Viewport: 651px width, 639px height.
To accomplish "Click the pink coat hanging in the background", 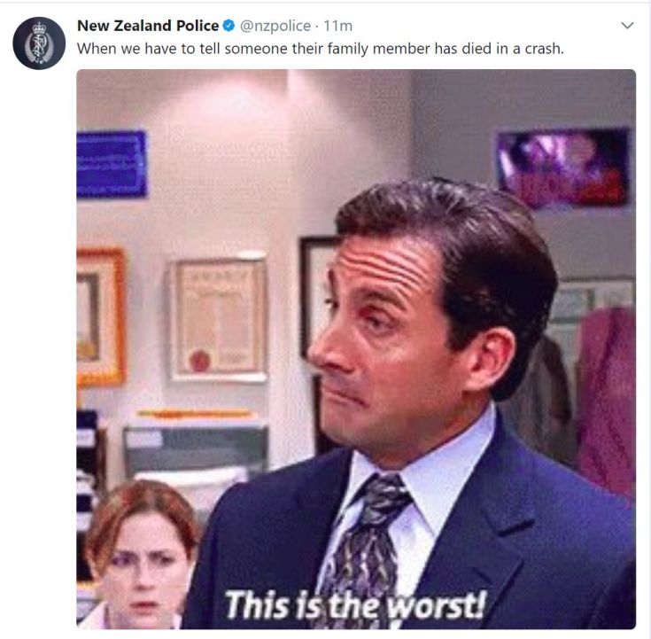I will coord(606,401).
